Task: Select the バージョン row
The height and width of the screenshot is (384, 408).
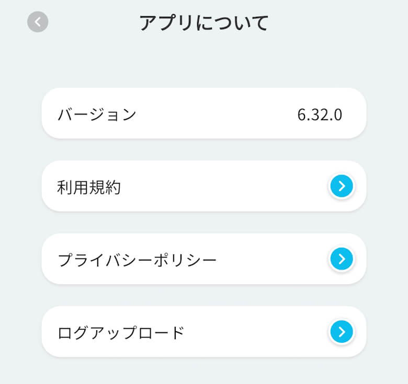Action: (203, 113)
